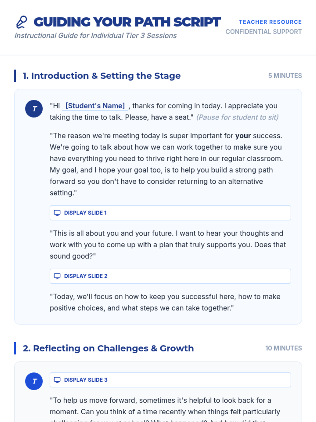
Task: Click the Pause for student to sit note
Action: [237, 117]
